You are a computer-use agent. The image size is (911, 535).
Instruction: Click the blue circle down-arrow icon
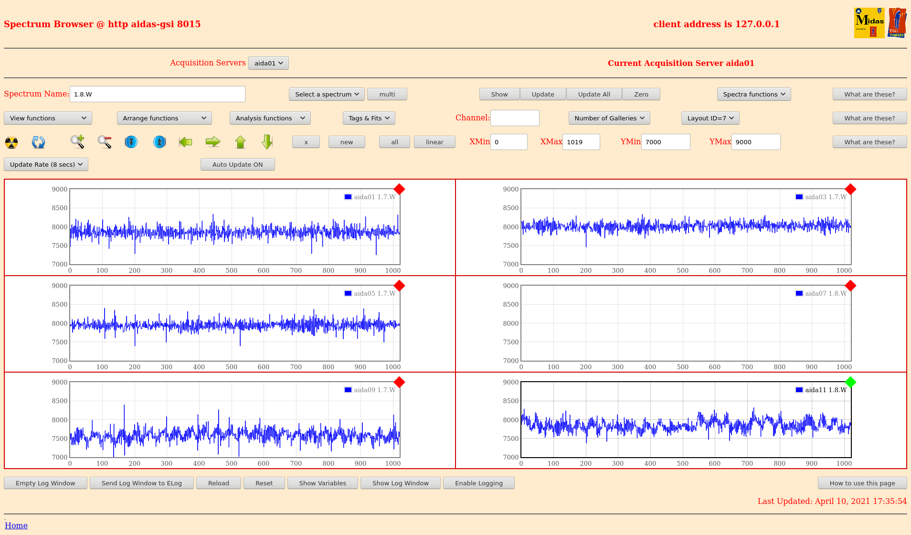pos(131,142)
